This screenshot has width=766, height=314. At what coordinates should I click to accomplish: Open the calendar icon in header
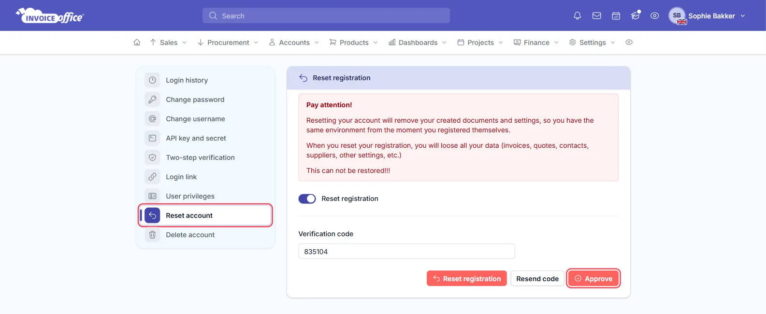click(616, 16)
